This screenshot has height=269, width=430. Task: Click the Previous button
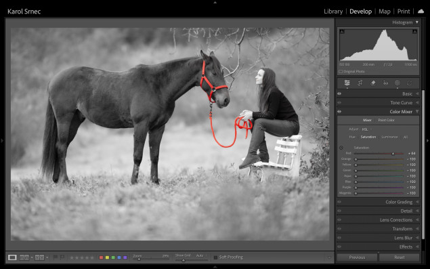(357, 257)
